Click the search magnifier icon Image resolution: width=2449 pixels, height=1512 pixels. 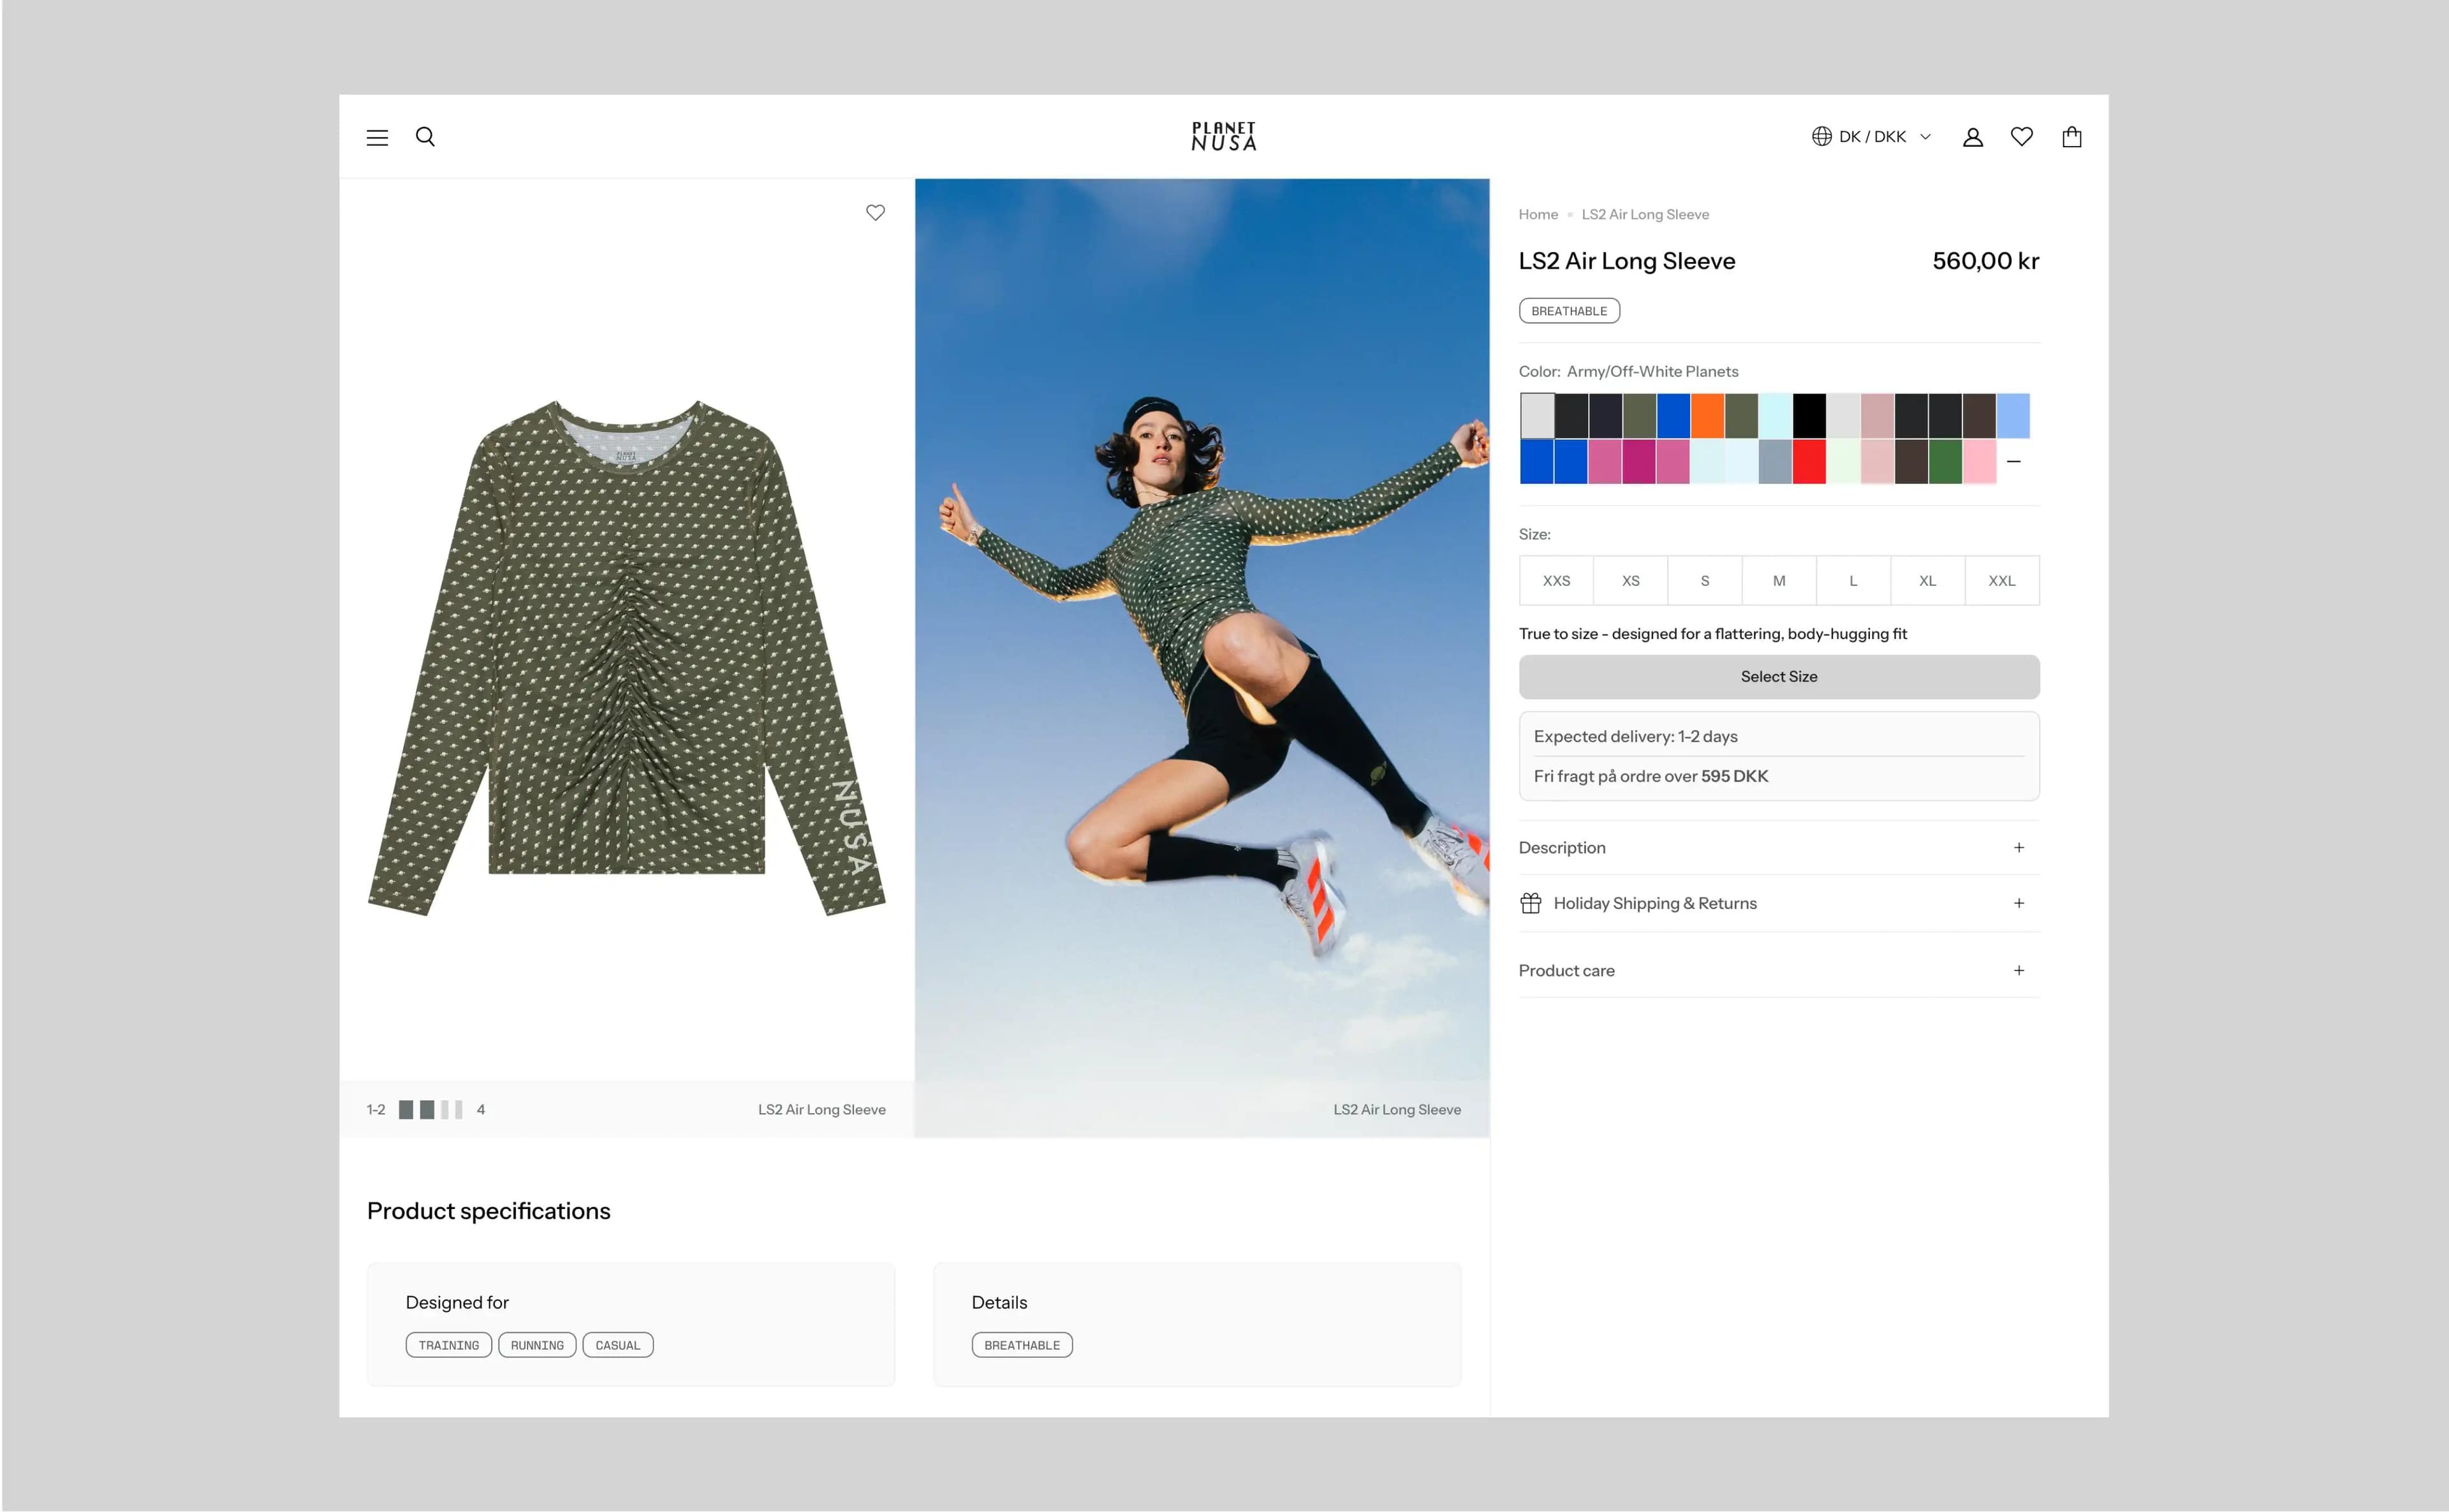pyautogui.click(x=425, y=137)
